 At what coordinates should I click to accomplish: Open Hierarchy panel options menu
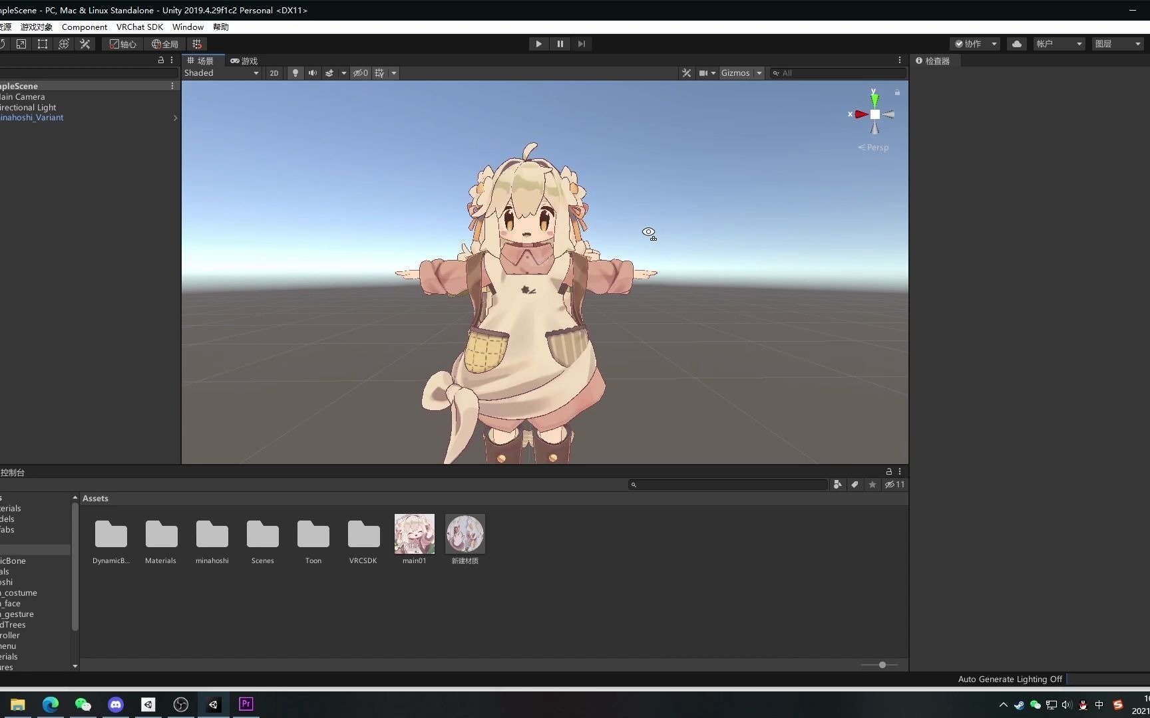click(x=172, y=60)
